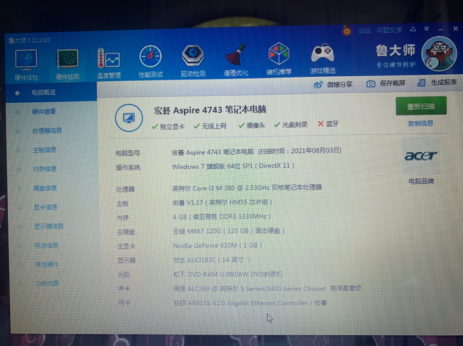Click 保存截屏 save screenshot

(385, 83)
